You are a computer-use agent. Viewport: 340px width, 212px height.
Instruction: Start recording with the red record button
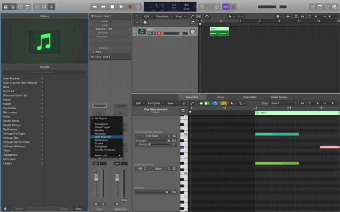tap(130, 7)
